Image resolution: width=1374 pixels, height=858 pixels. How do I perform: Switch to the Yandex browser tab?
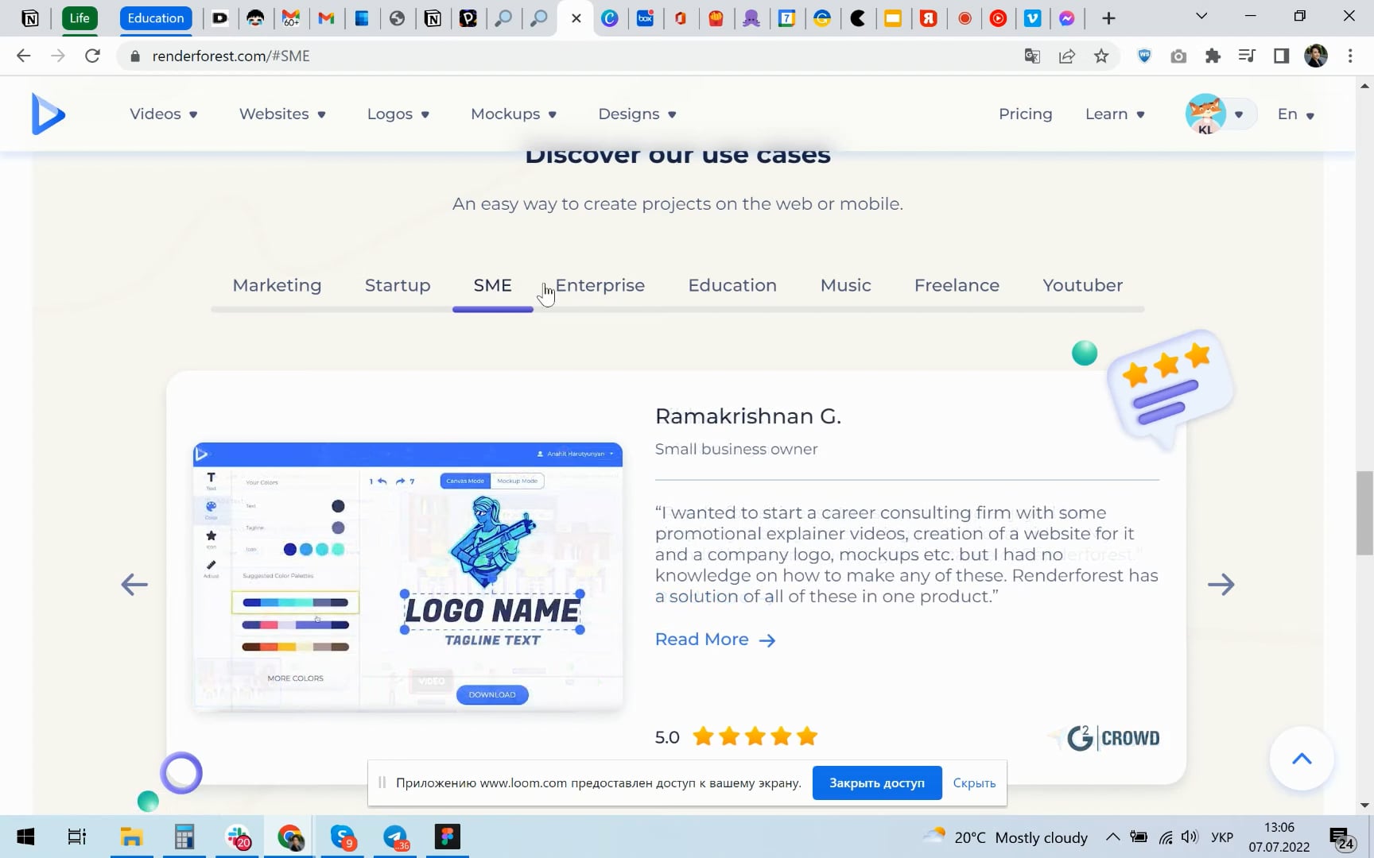(929, 18)
